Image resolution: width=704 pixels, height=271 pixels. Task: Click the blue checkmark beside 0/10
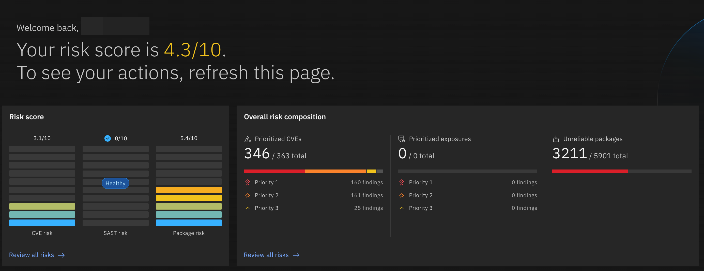pyautogui.click(x=108, y=138)
